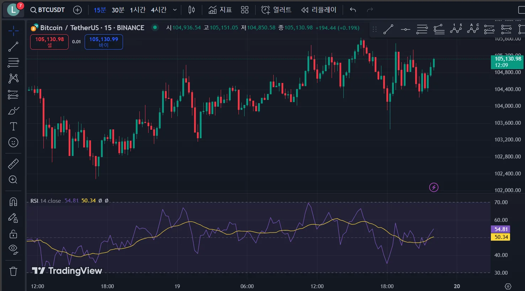Click the blue buy price button
The image size is (525, 291).
pos(103,42)
